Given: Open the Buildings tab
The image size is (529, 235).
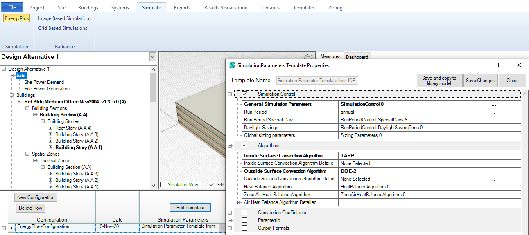Looking at the screenshot, I should click(88, 7).
